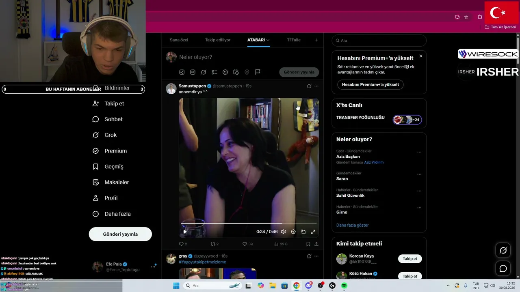Switch to the Sana özel tab
Screen dimensions: 520x292
179,40
